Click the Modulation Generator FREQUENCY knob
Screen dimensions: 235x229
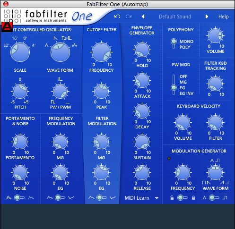(183, 172)
